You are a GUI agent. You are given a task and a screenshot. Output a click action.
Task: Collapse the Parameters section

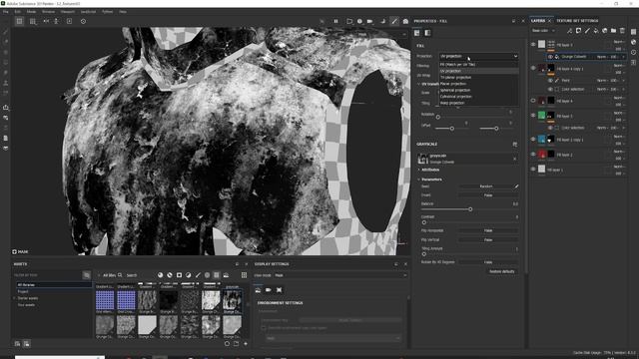419,179
